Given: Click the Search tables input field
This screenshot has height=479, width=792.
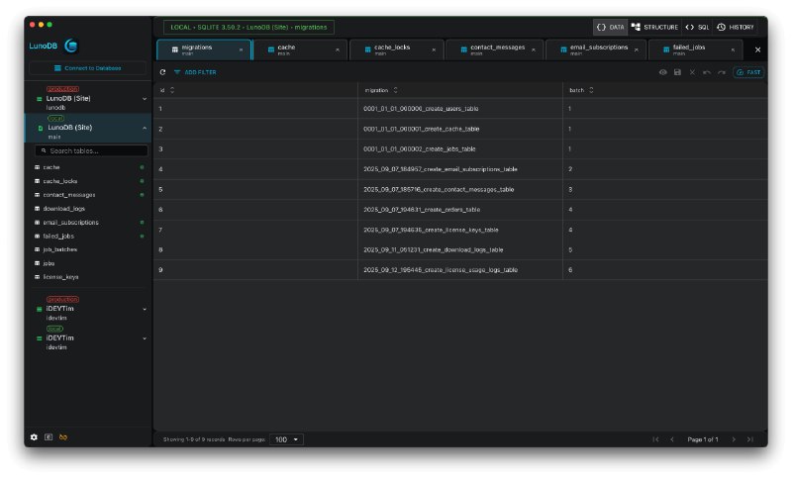Looking at the screenshot, I should click(x=91, y=150).
